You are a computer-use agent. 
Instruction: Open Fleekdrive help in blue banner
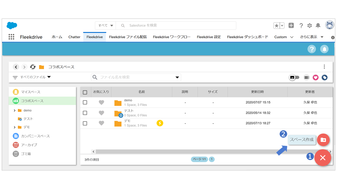tap(312, 49)
